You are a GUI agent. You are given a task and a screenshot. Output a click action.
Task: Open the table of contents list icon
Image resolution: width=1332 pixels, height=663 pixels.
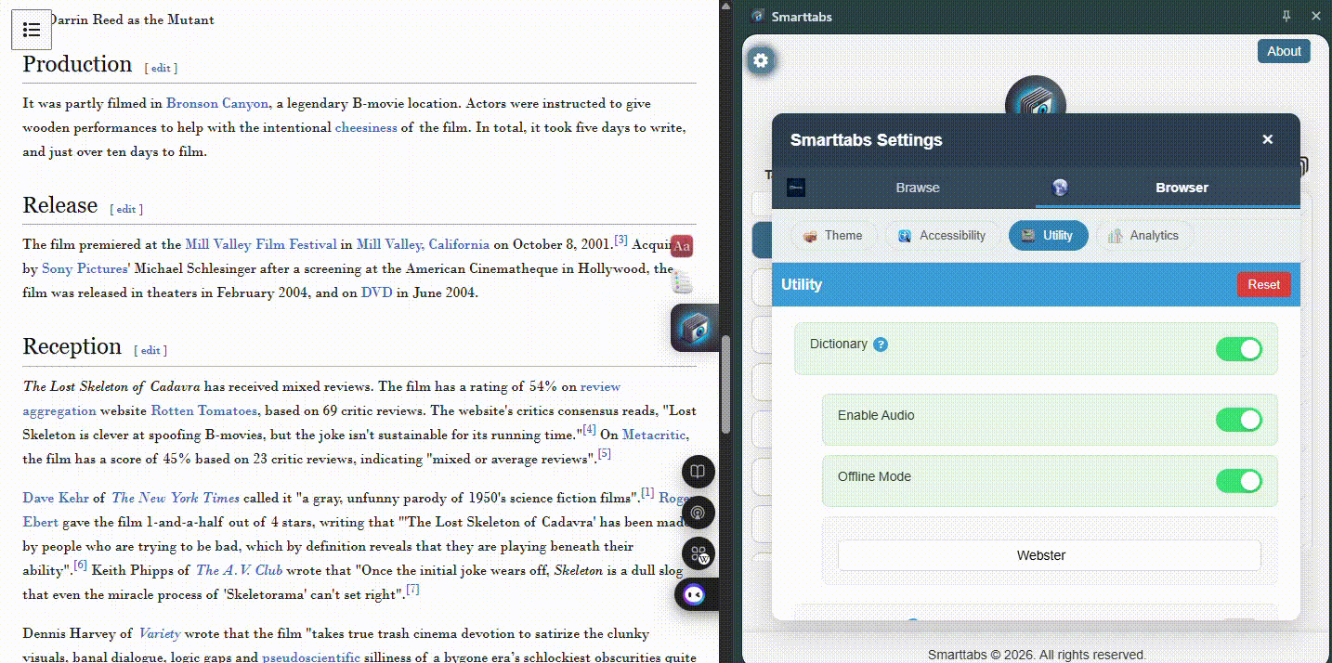tap(32, 30)
